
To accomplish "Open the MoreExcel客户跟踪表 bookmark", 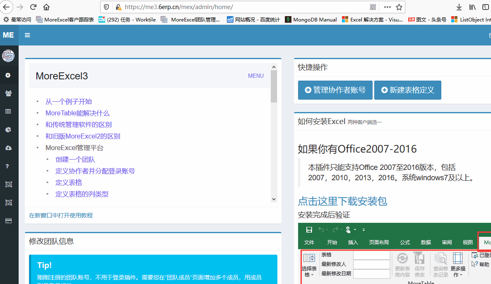I will coord(65,19).
